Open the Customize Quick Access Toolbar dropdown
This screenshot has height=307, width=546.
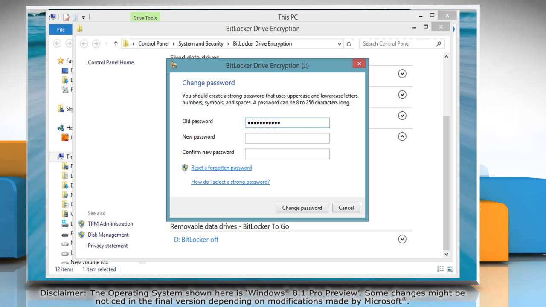pyautogui.click(x=84, y=17)
